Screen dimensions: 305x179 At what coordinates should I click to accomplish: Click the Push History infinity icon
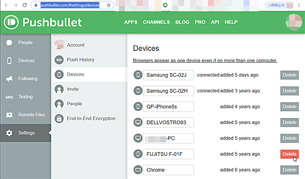pyautogui.click(x=59, y=60)
